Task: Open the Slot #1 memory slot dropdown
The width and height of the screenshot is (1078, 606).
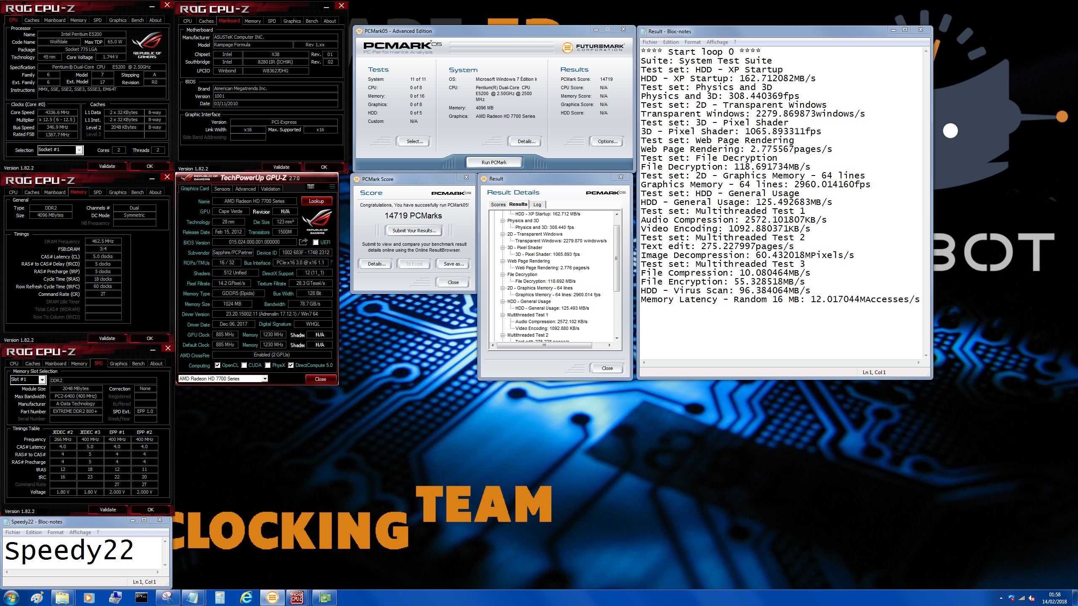Action: click(x=42, y=380)
